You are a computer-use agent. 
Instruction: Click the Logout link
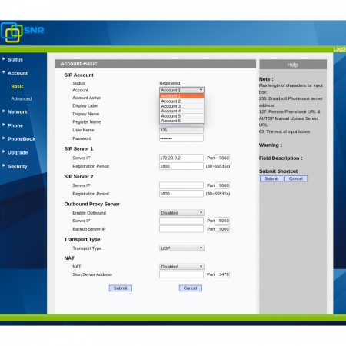(340, 49)
